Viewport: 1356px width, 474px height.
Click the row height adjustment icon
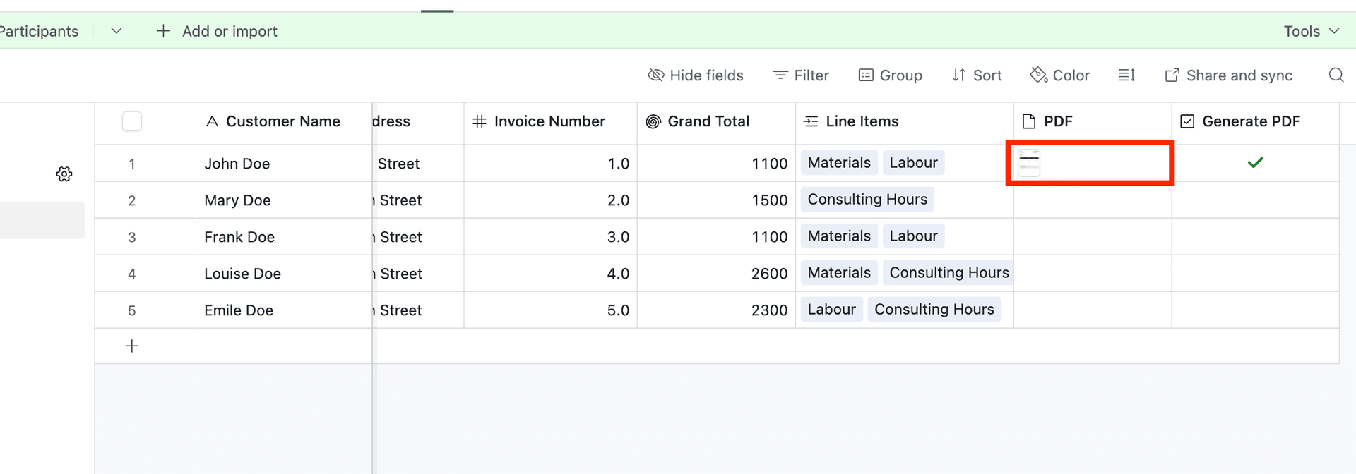coord(1126,75)
